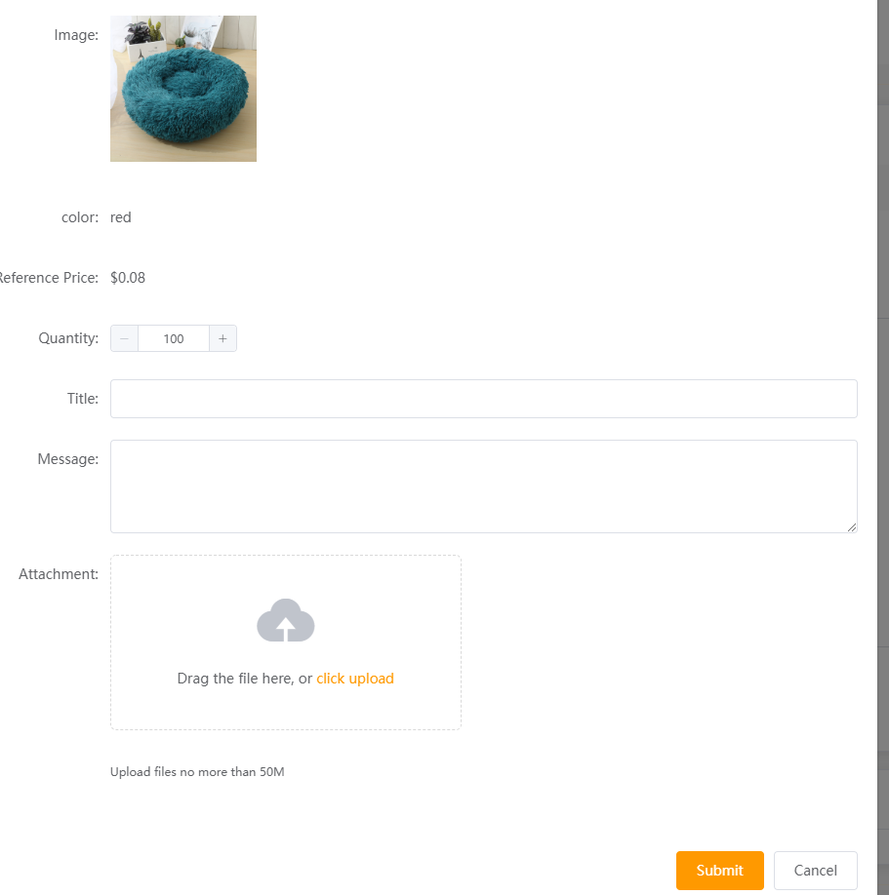Cancel the inquiry dialog
889x895 pixels.
[815, 871]
